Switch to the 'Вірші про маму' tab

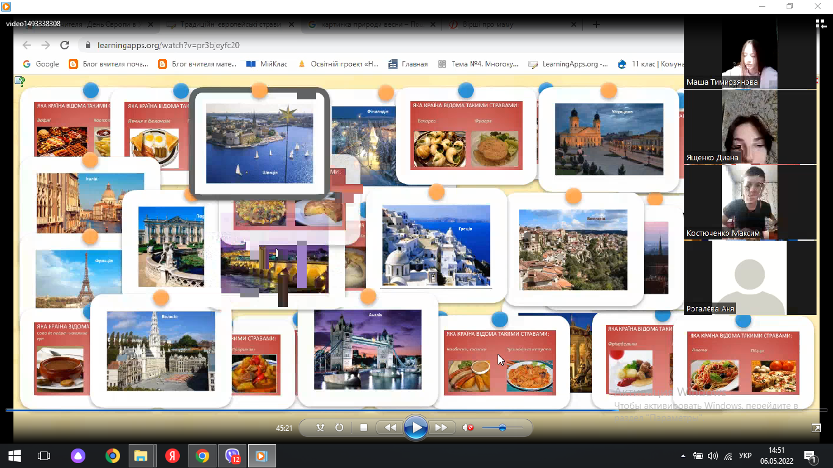point(511,25)
